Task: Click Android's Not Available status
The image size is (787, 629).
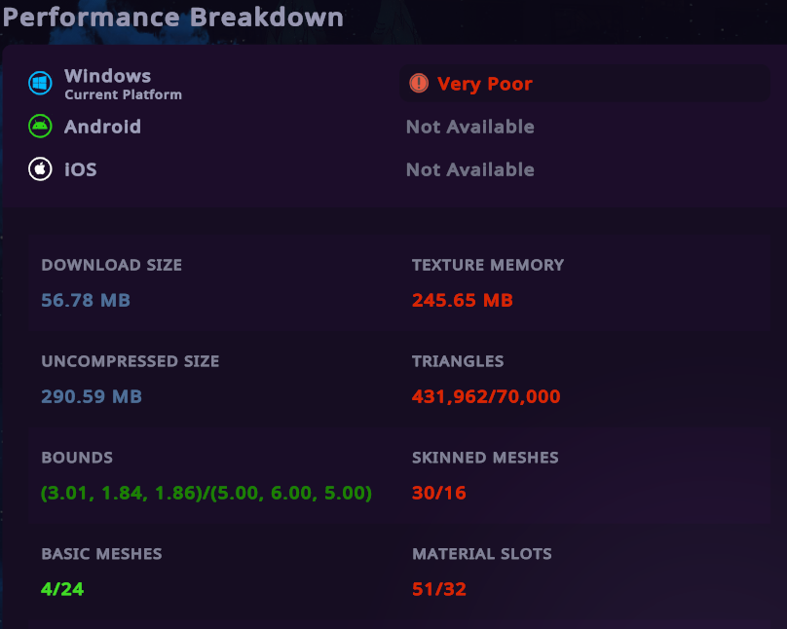Action: coord(469,127)
